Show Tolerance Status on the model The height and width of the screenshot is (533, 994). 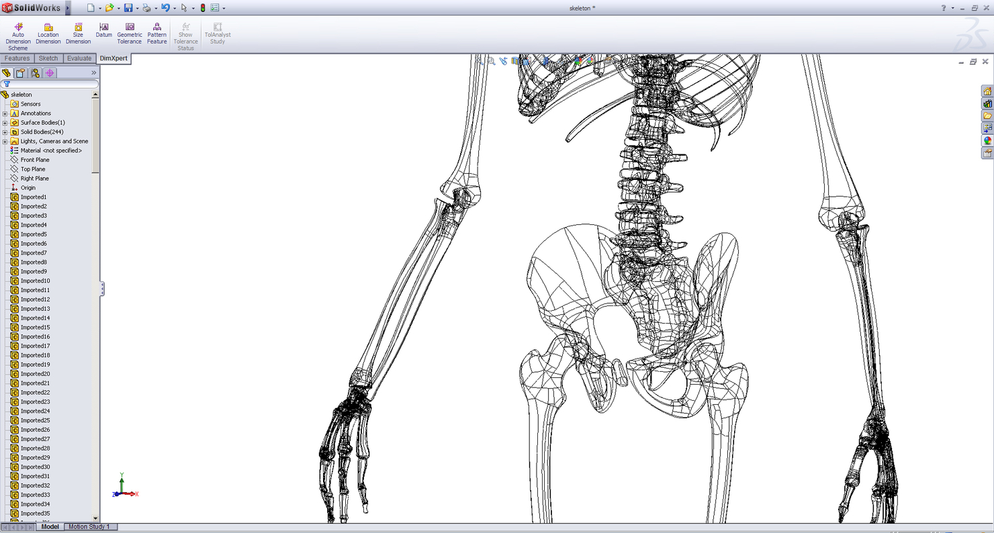[x=185, y=31]
